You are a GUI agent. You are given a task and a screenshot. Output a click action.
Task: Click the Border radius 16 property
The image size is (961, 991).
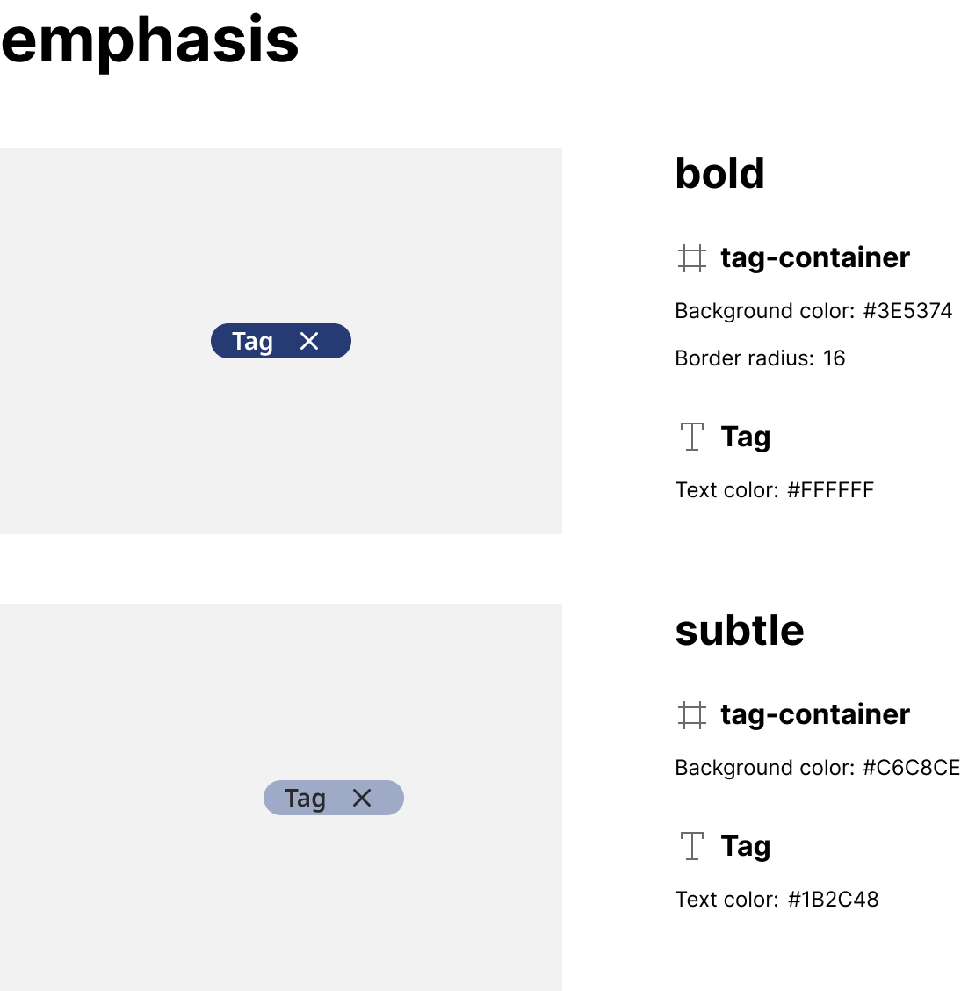(760, 358)
